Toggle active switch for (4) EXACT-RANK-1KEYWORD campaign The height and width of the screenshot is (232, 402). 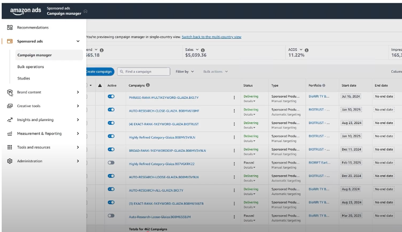pyautogui.click(x=111, y=123)
